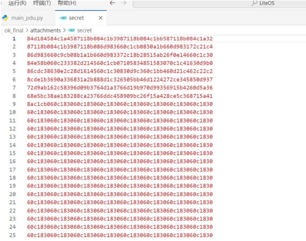Click line starting with 68e5bc38ae18
The height and width of the screenshot is (241, 306).
tap(120, 96)
